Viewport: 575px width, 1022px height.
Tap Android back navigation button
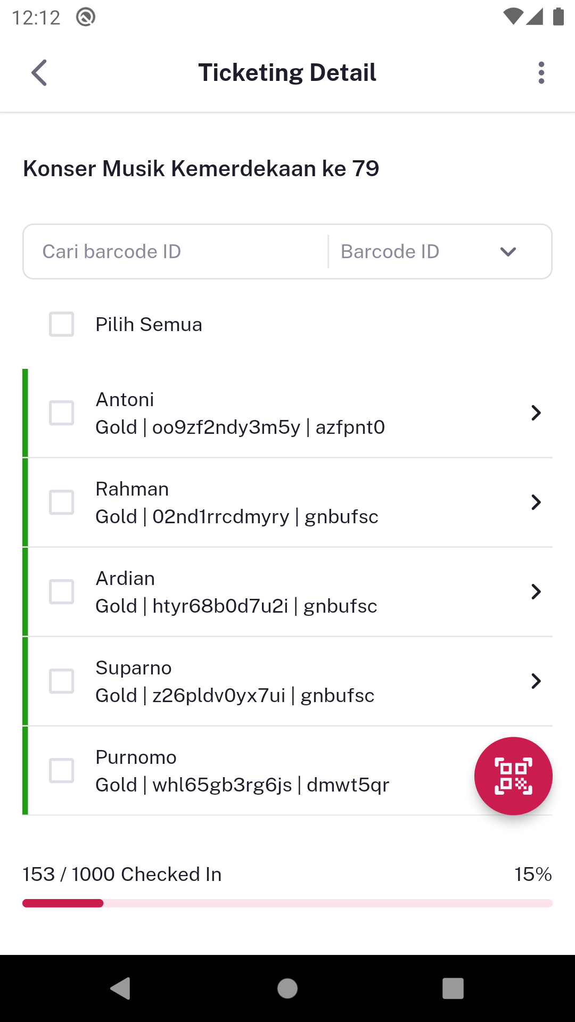click(x=121, y=988)
